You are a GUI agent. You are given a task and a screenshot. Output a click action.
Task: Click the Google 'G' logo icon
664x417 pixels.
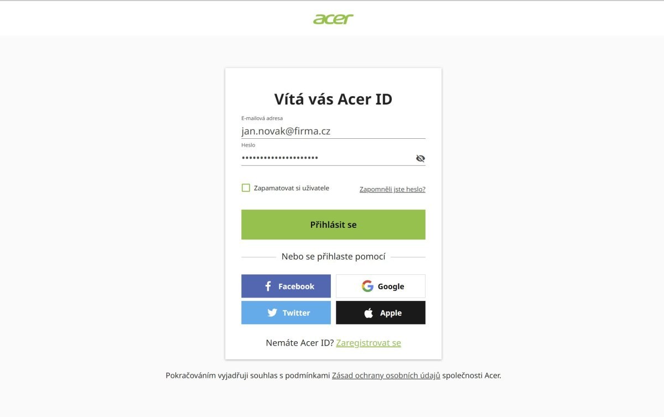(x=367, y=286)
